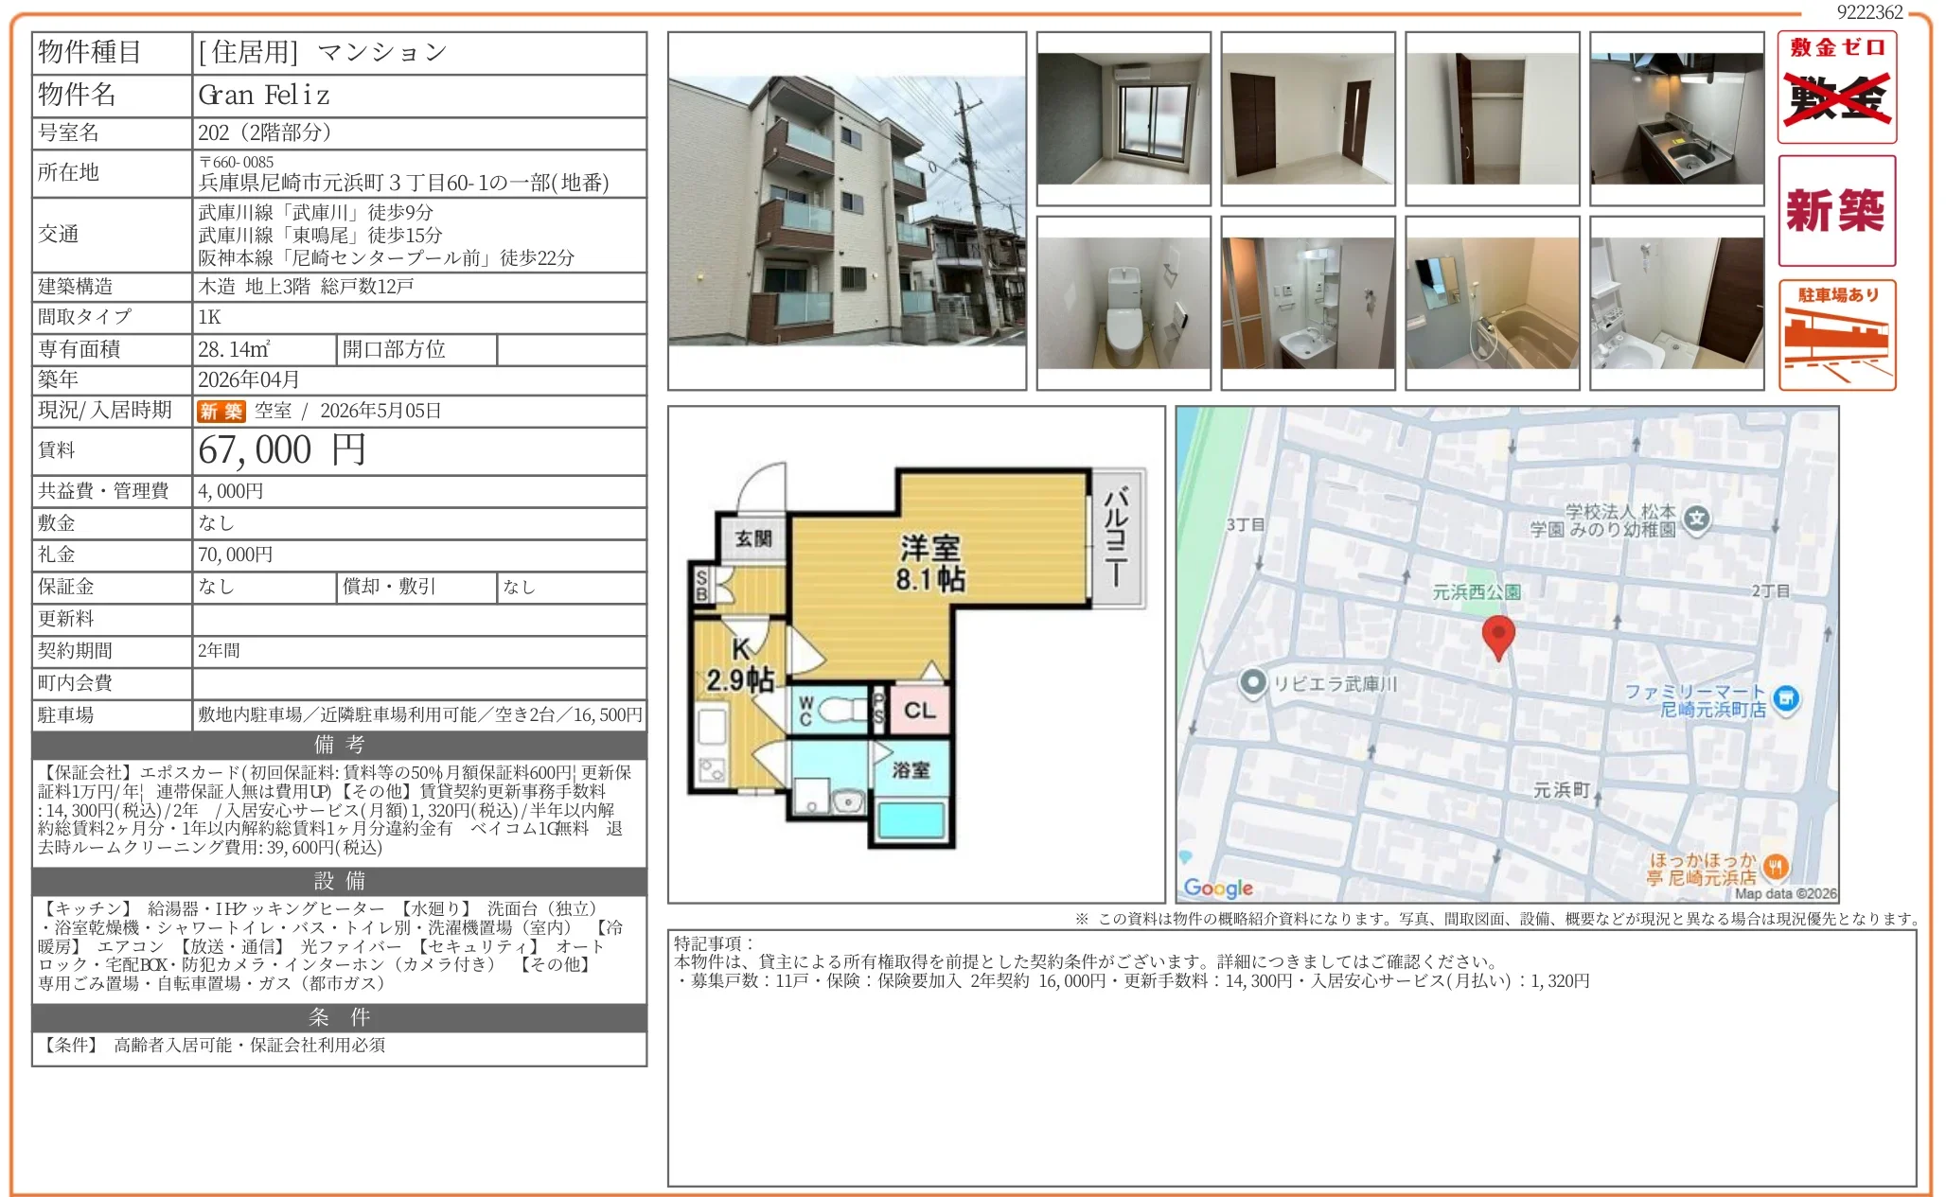1946x1197 pixels.
Task: Click the 洋室 8.1帖 room on floorplan
Action: pos(930,563)
